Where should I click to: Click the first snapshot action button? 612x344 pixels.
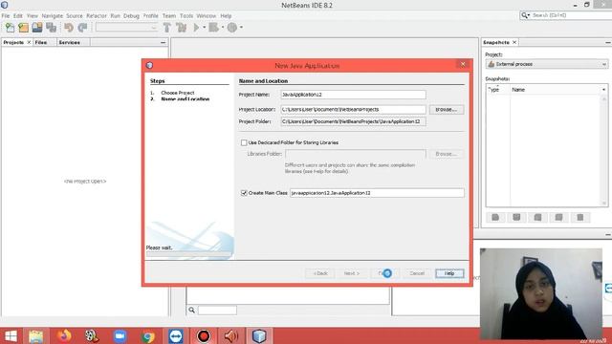coord(495,217)
